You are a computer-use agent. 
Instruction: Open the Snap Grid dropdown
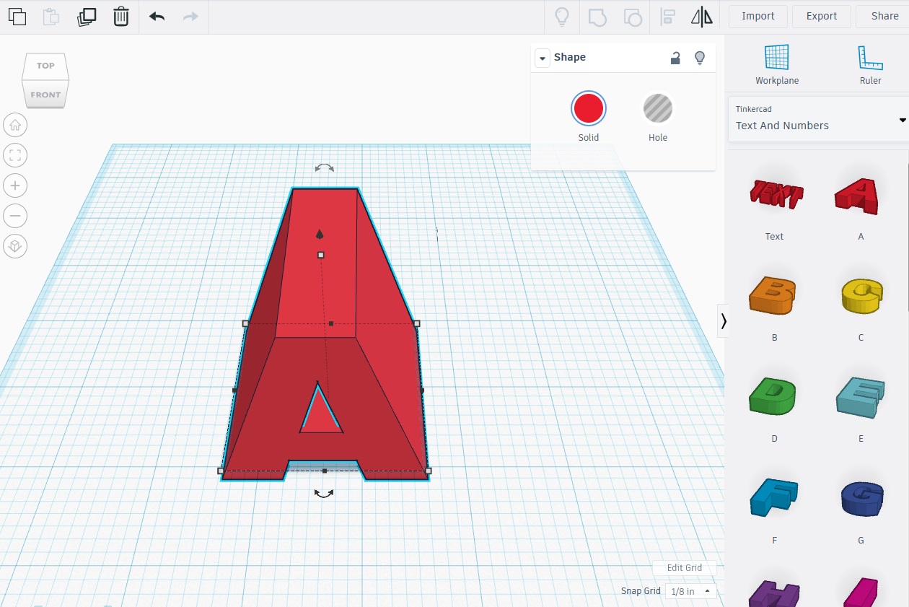point(690,591)
